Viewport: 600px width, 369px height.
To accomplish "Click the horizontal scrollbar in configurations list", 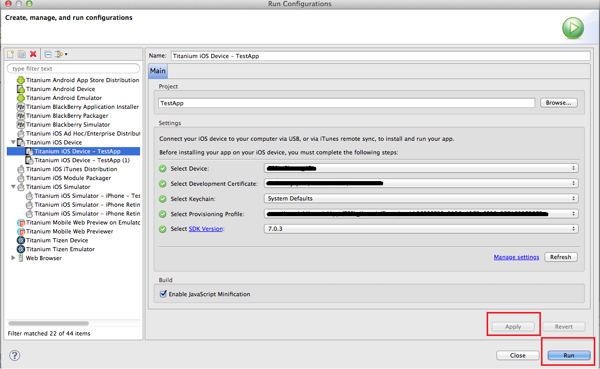I will [49, 323].
